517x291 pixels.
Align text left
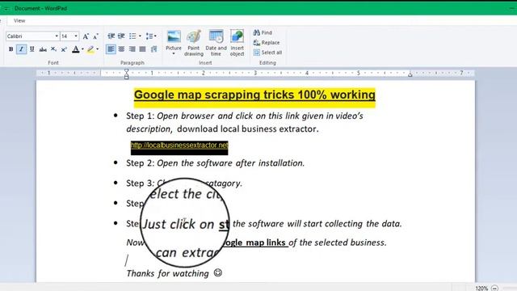pos(111,49)
